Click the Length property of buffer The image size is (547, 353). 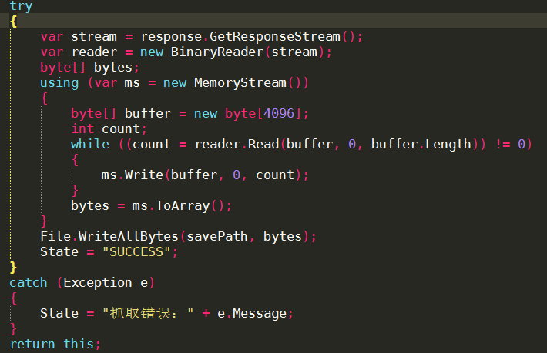point(447,144)
